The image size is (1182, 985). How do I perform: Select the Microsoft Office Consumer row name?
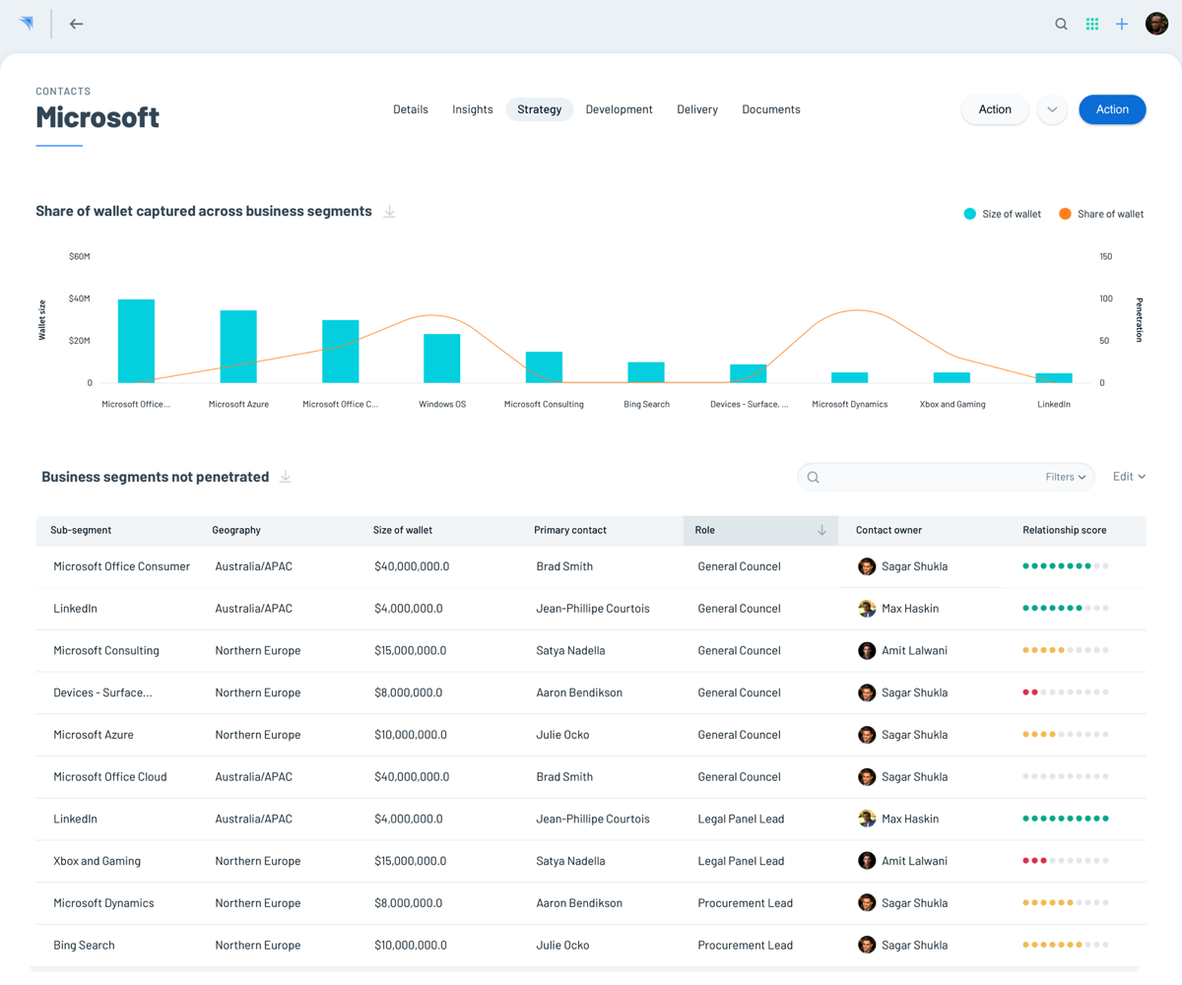[121, 566]
